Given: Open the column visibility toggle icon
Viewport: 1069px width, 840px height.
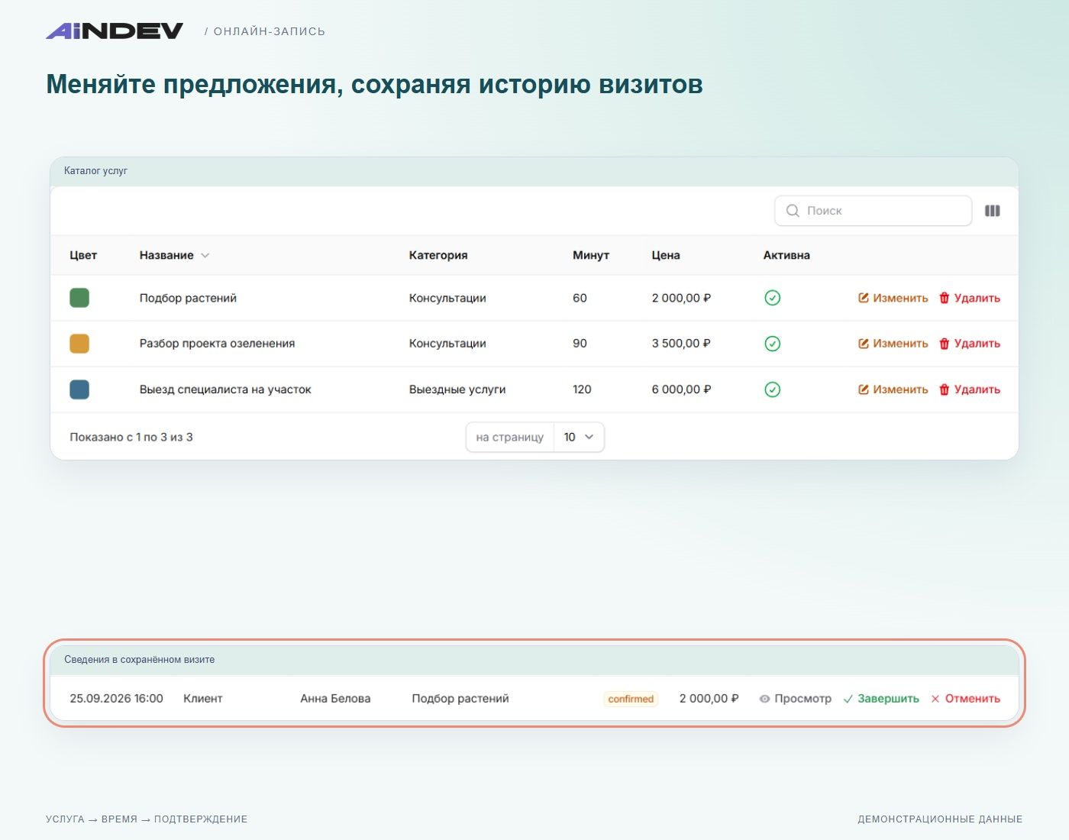Looking at the screenshot, I should tap(992, 211).
